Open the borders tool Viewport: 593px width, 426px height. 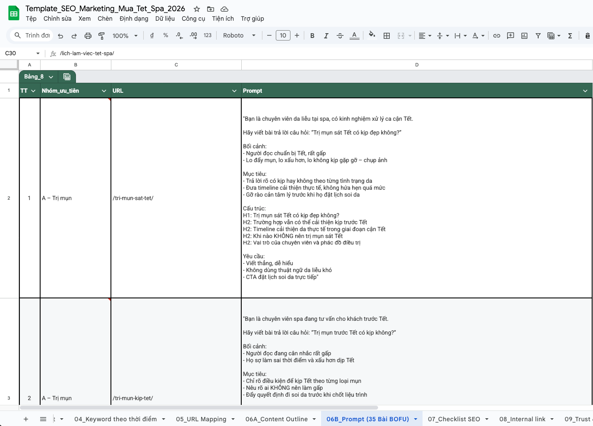pos(387,36)
